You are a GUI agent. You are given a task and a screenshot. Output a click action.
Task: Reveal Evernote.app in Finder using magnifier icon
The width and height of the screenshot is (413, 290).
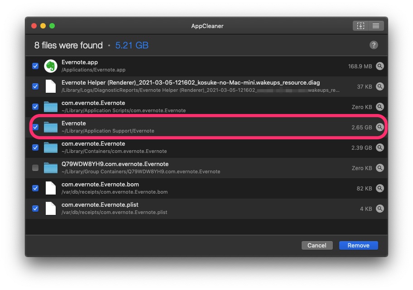(379, 66)
